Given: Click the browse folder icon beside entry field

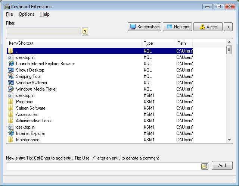Looking at the screenshot, I should point(205,166).
